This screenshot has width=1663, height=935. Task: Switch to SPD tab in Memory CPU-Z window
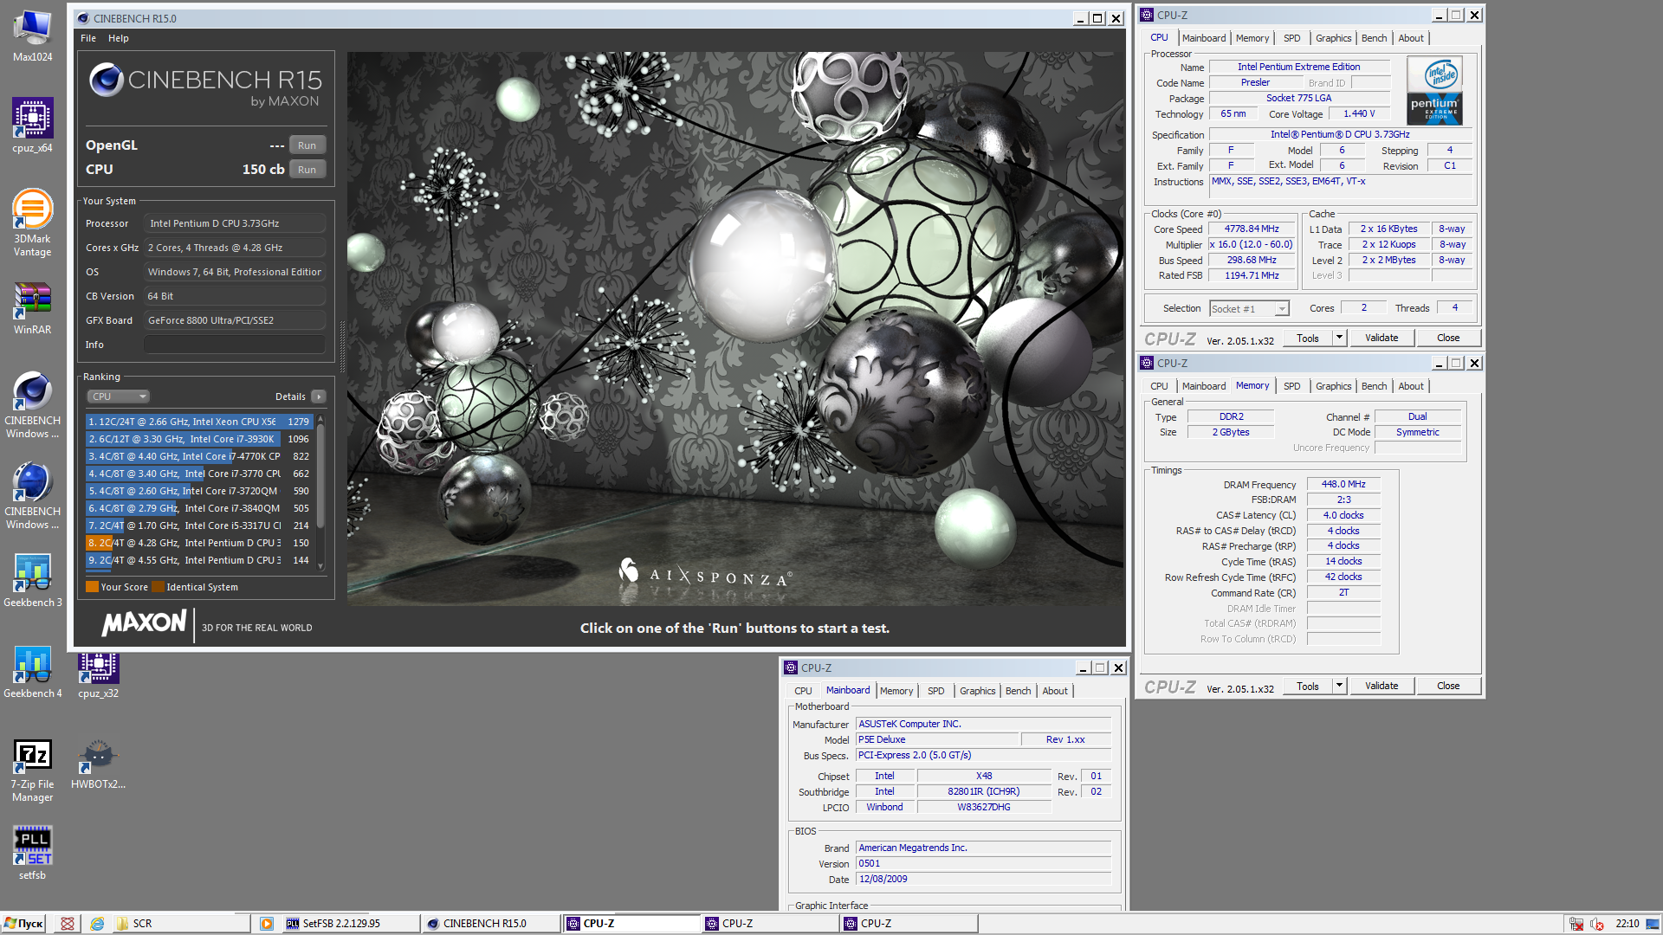1291,386
